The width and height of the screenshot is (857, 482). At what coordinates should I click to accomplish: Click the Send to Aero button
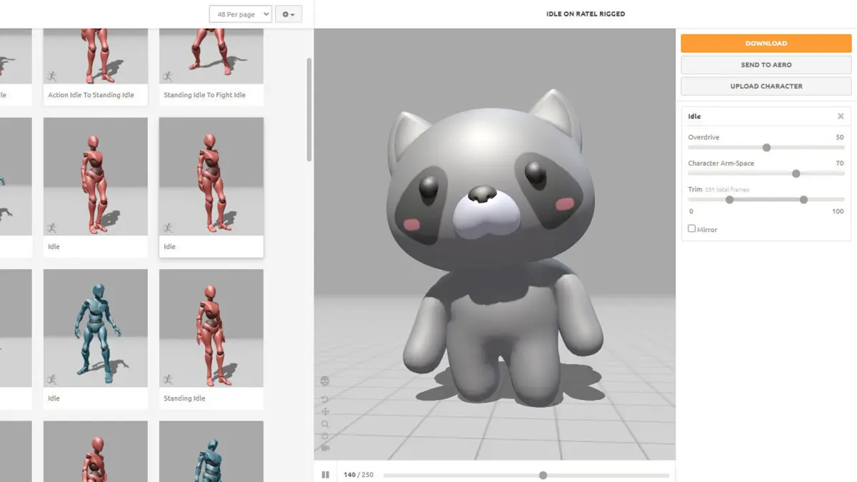pos(766,65)
